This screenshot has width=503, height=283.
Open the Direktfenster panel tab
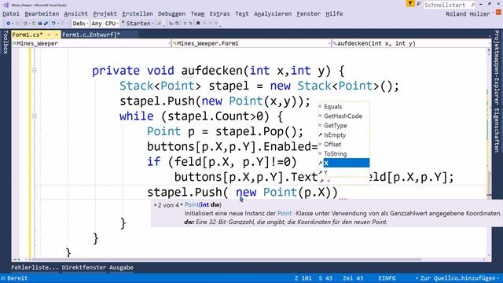(x=84, y=267)
